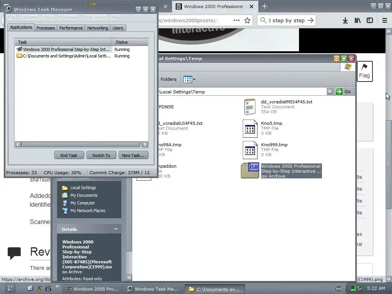Open the Task Manager File menu

(11, 17)
